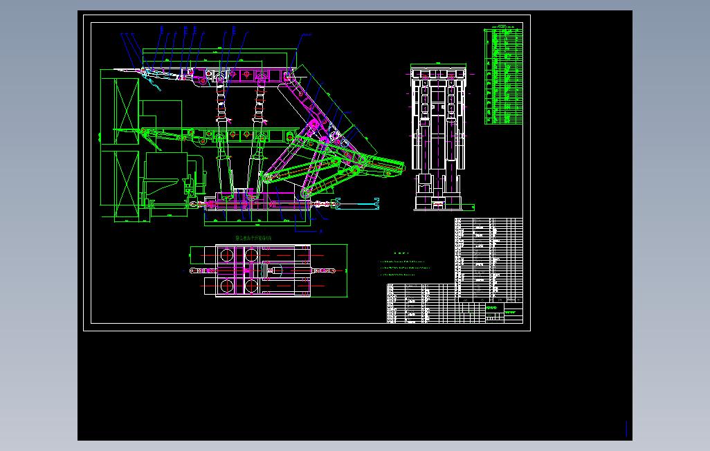The height and width of the screenshot is (451, 710).
Task: Select the hydraulic support side elevation drawing
Action: [252, 131]
